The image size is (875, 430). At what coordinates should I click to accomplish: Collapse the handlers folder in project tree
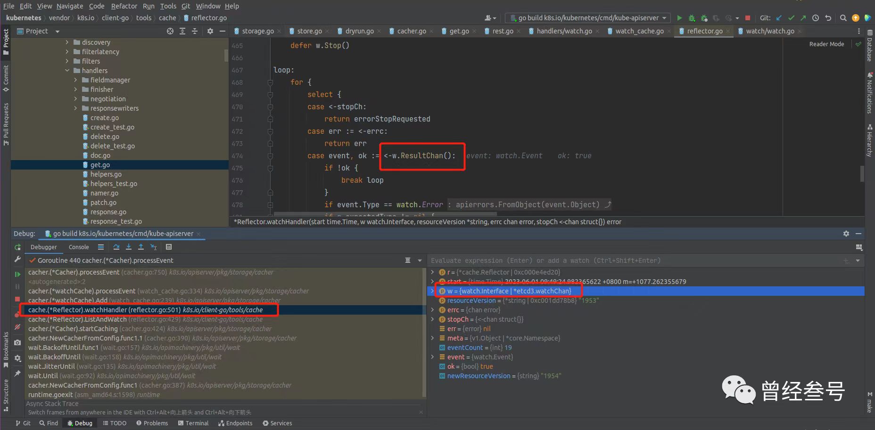tap(67, 71)
